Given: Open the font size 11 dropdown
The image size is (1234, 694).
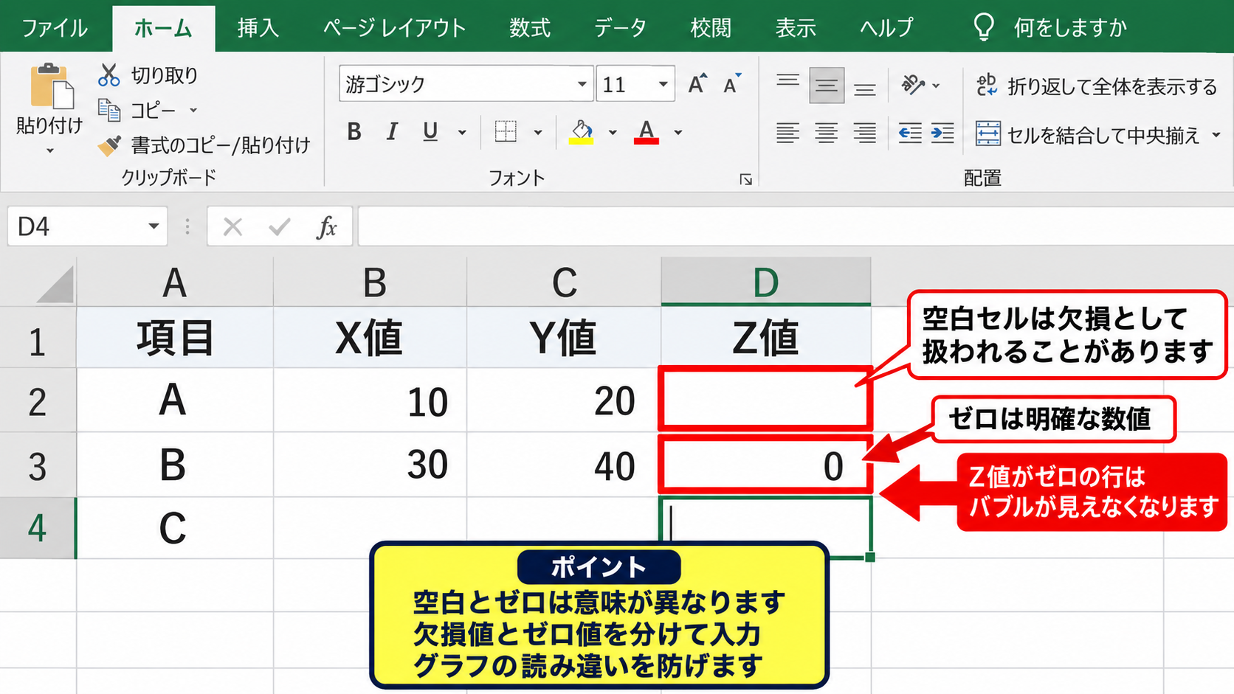Looking at the screenshot, I should (x=663, y=84).
